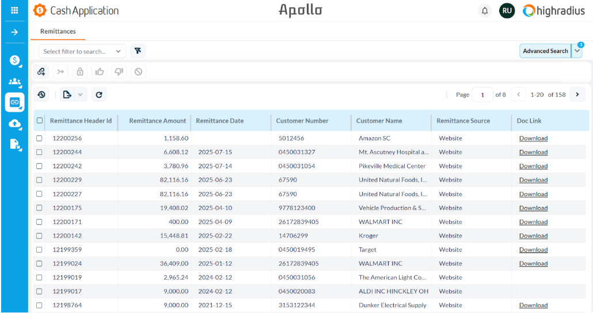
Task: Click the Advanced Search button
Action: click(545, 51)
